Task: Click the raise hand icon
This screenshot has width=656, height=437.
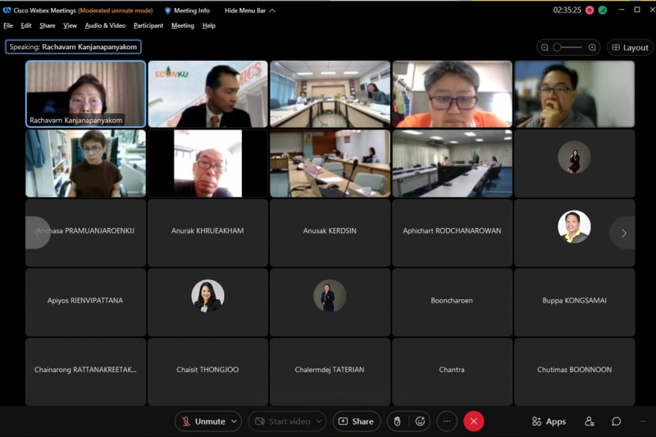Action: (x=398, y=421)
